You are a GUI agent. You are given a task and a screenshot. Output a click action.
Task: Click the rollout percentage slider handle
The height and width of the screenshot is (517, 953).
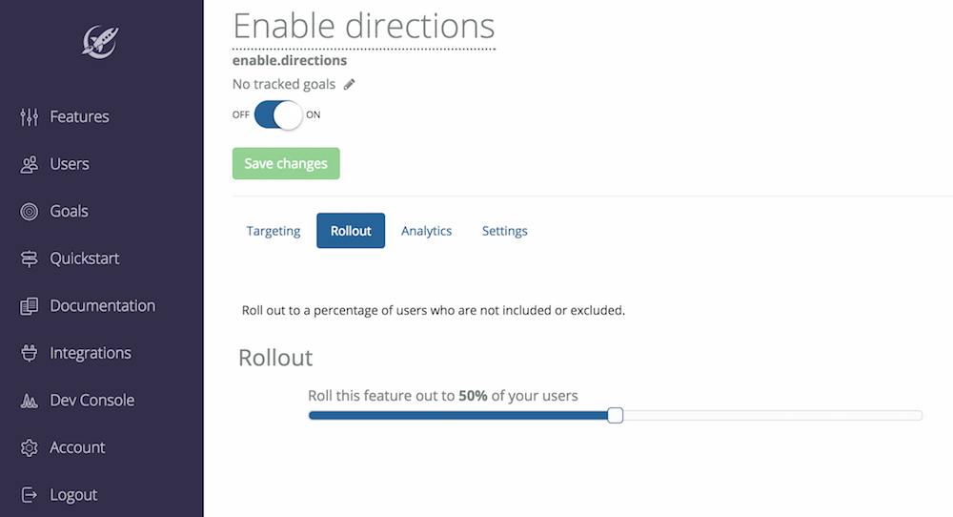pyautogui.click(x=616, y=415)
